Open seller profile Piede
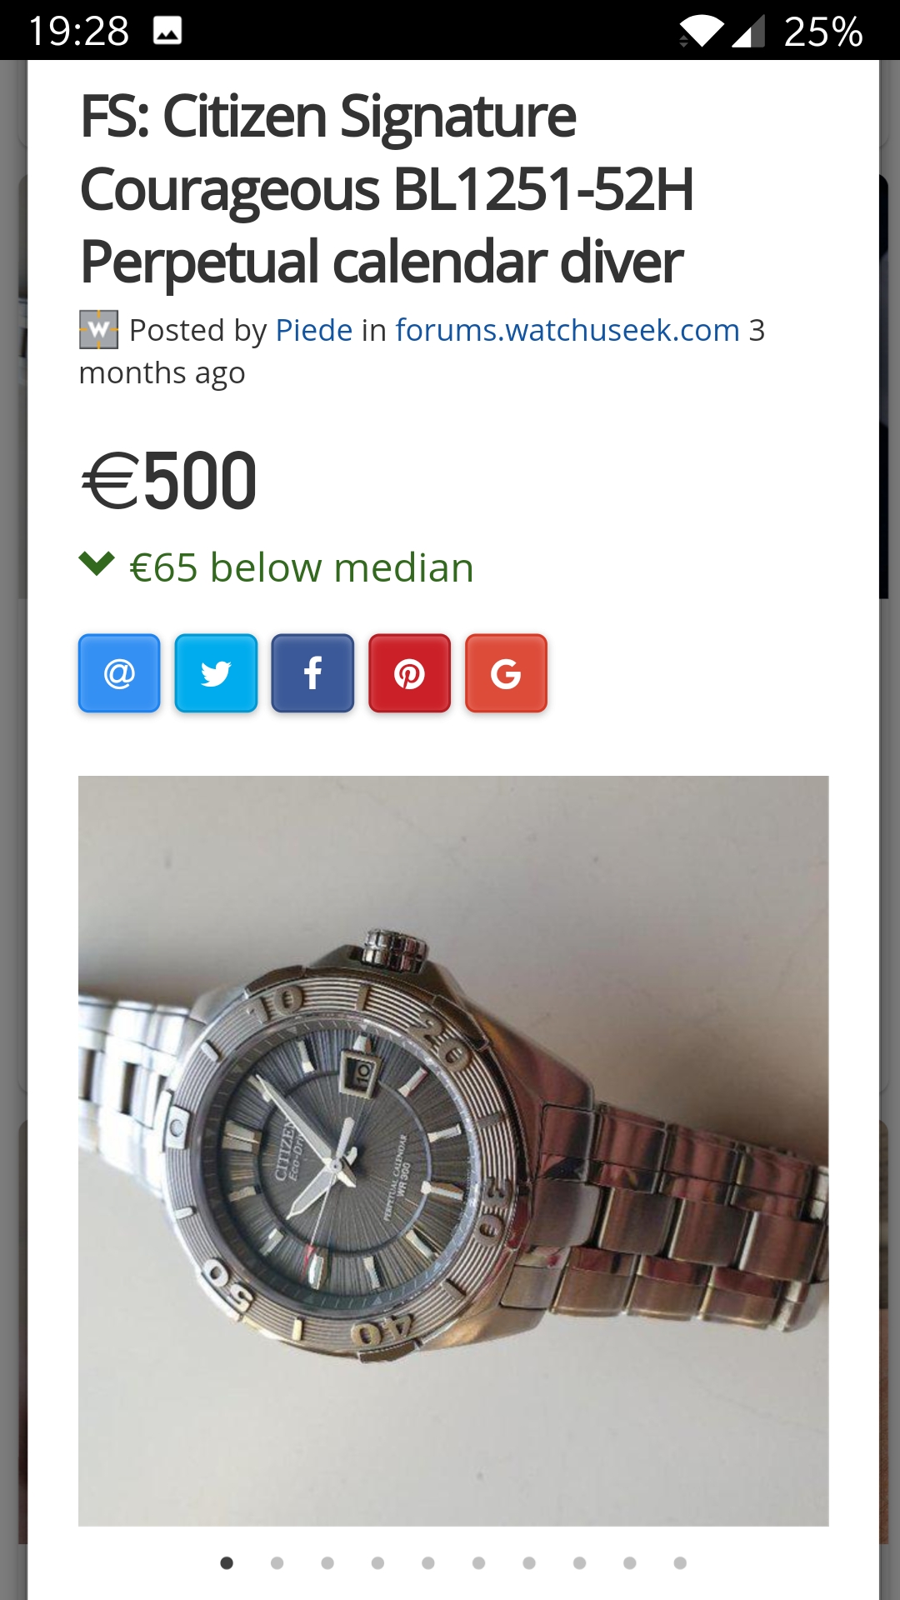900x1600 pixels. [313, 331]
